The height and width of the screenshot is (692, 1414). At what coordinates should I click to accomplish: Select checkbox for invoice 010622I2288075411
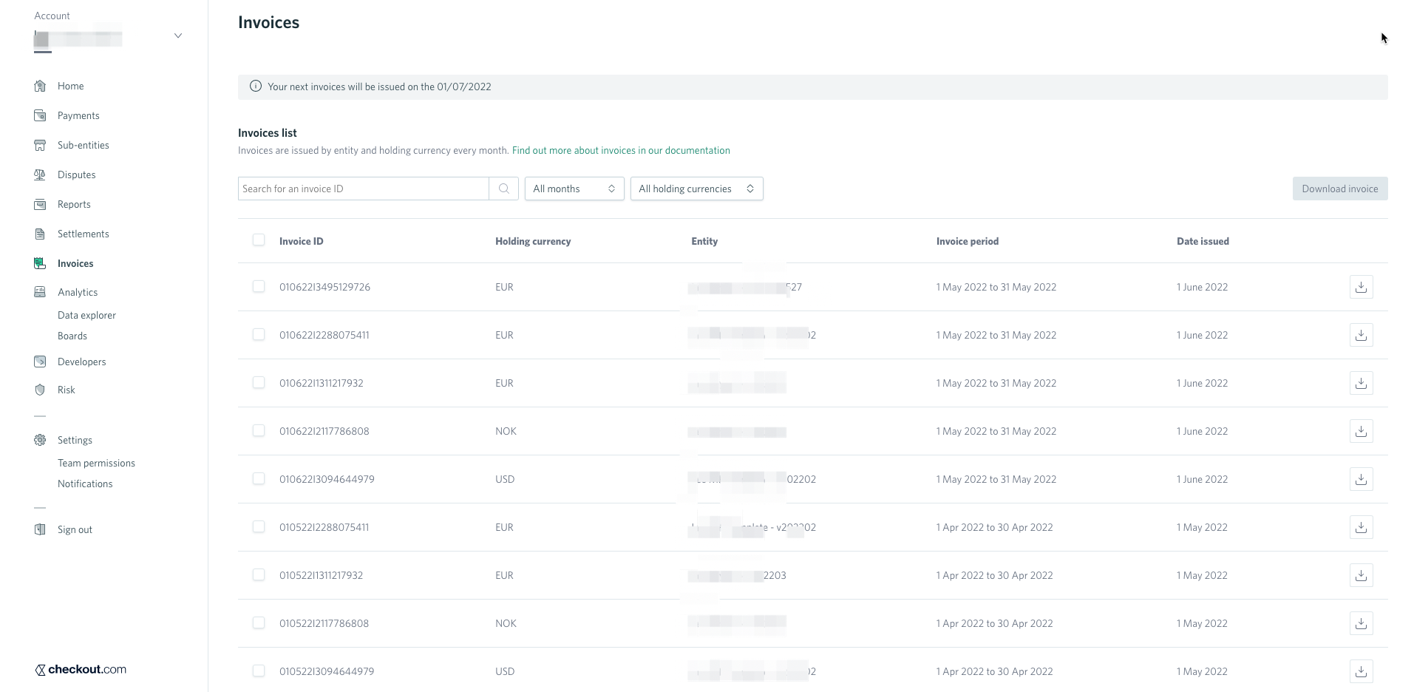tap(259, 334)
